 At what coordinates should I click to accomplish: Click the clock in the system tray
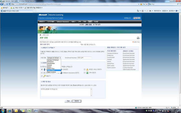point(174,111)
